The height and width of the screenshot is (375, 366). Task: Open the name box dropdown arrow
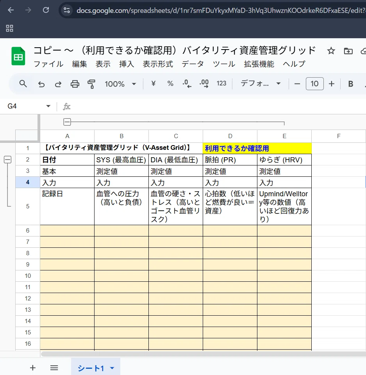tap(48, 106)
